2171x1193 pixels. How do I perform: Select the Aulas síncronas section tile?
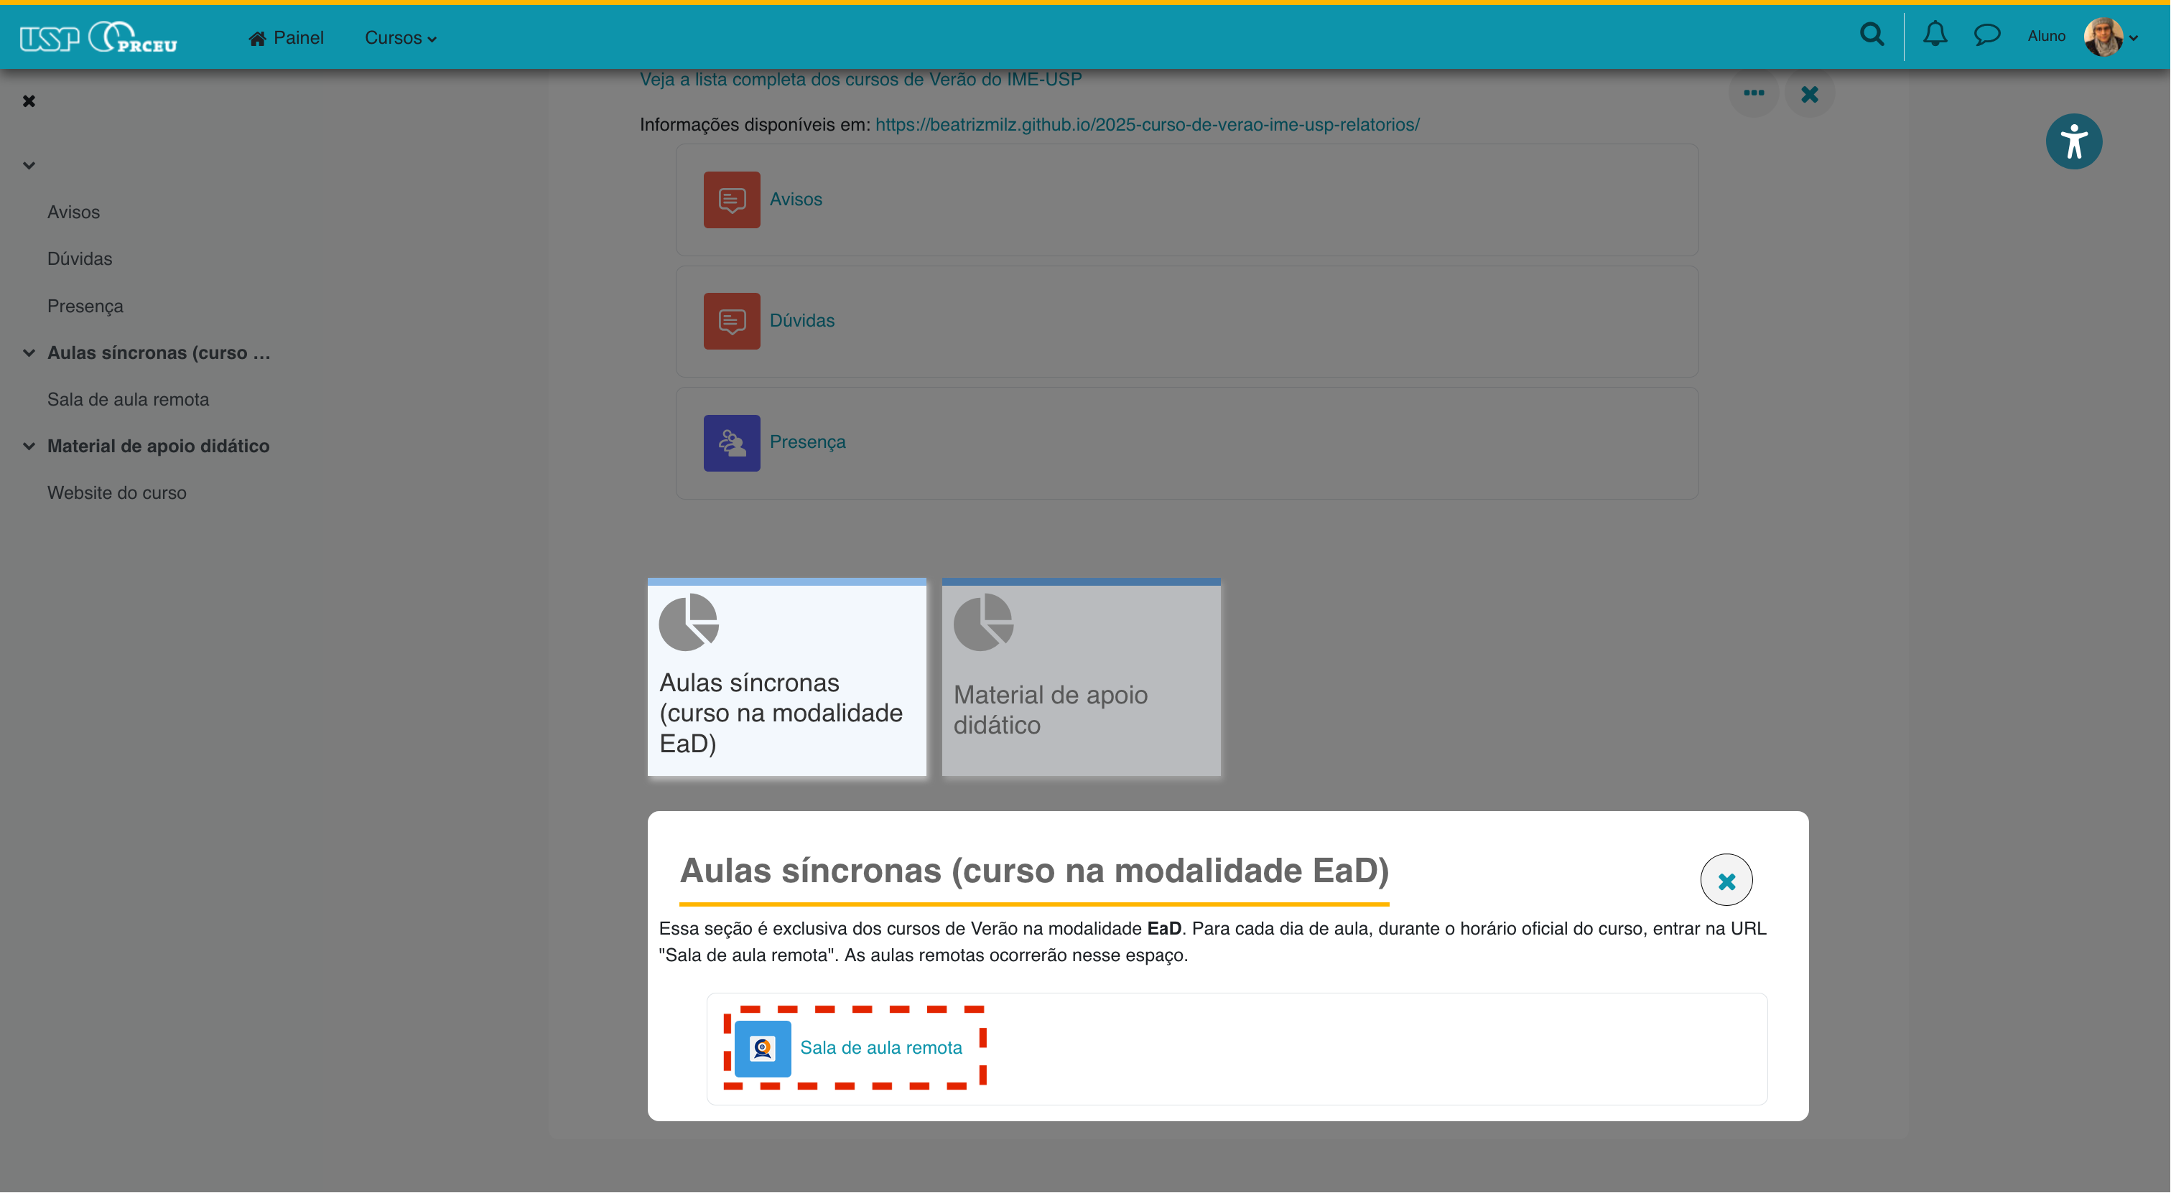786,678
